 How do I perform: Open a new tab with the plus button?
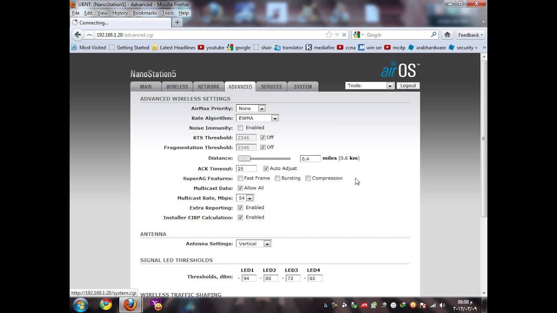click(177, 23)
